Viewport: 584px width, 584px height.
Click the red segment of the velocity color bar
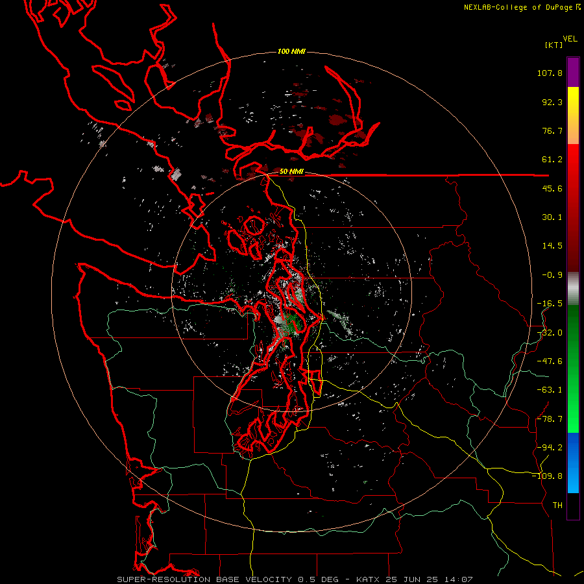pos(573,208)
